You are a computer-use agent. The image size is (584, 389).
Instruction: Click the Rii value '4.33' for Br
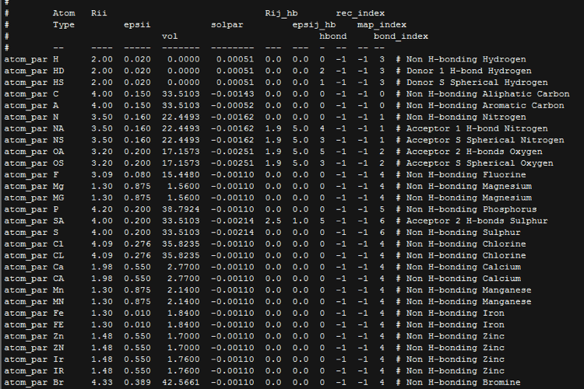[102, 383]
